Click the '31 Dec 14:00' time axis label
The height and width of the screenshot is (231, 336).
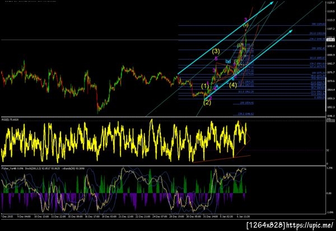pyautogui.click(x=210, y=216)
